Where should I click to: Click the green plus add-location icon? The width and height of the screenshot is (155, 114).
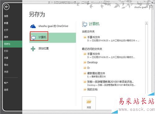click(33, 49)
